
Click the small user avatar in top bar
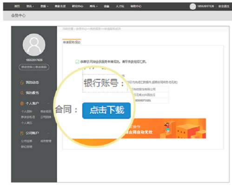click(x=192, y=6)
